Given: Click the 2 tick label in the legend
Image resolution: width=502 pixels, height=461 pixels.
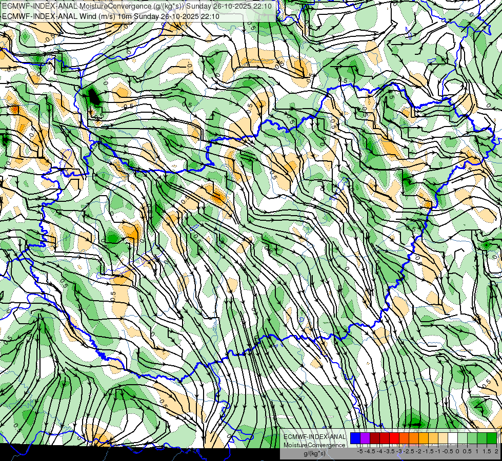Looking at the screenshot, I should click(496, 451).
